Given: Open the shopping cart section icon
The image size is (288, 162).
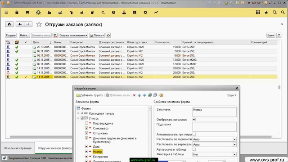Looking at the screenshot, I should pos(27,13).
